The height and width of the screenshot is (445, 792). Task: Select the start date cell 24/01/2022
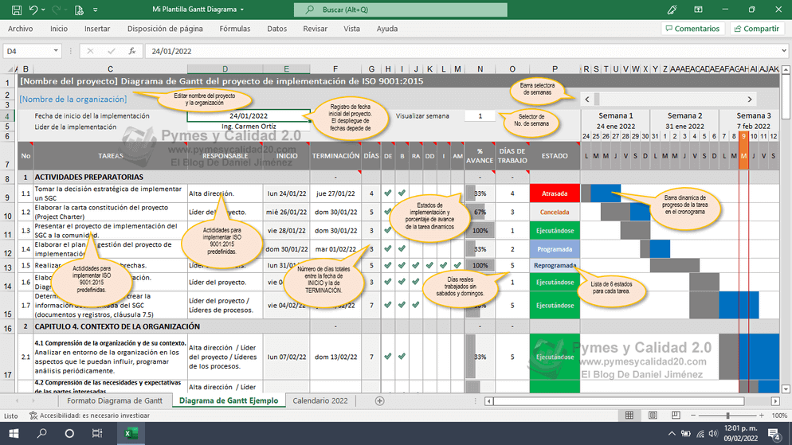point(249,116)
